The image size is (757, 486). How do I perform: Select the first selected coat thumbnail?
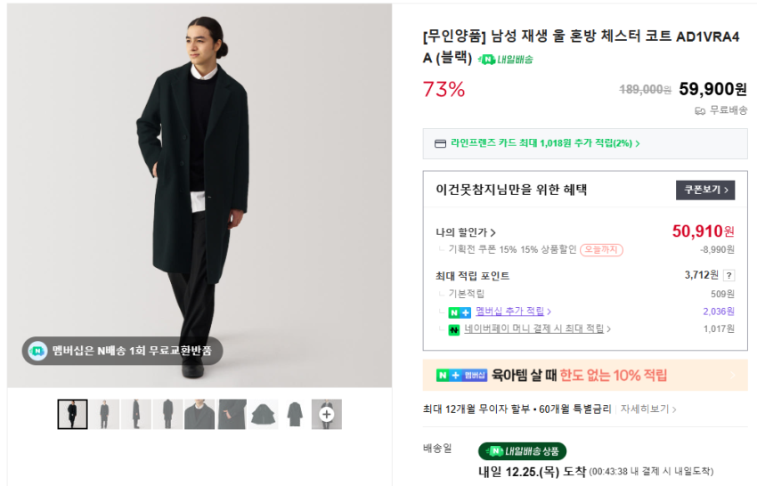pos(72,414)
